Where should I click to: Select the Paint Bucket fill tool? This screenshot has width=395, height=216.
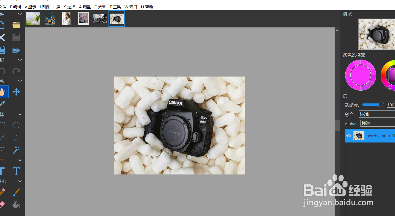[x=16, y=205]
